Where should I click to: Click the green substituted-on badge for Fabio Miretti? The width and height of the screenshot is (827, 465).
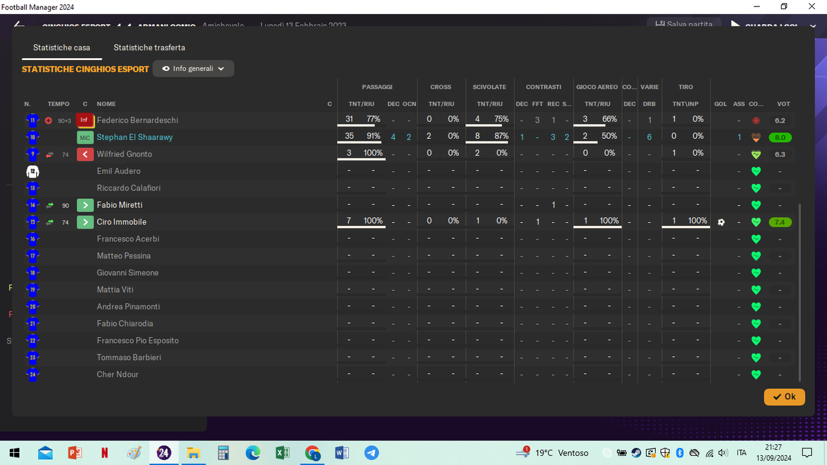pos(85,205)
